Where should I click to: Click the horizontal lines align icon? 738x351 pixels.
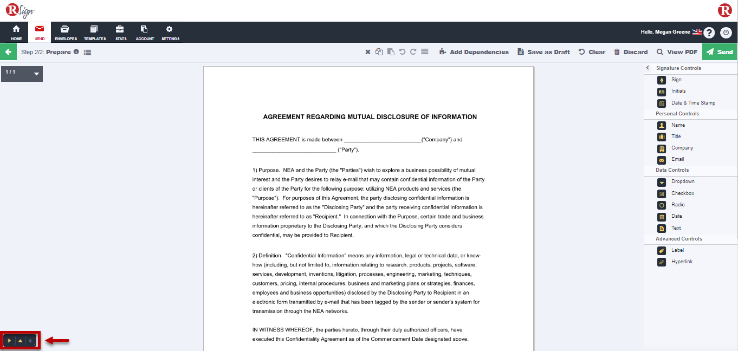pos(425,52)
